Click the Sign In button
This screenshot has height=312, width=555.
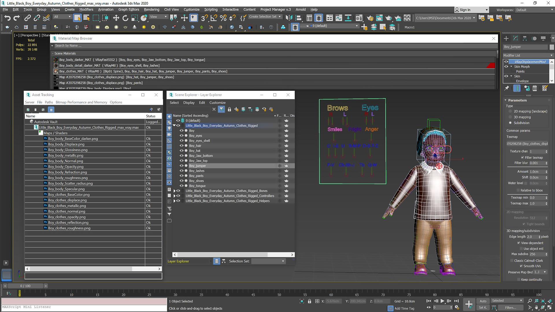[x=471, y=10]
